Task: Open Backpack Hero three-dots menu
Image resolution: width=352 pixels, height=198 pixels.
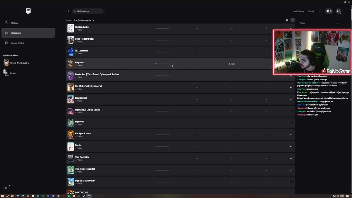Action: pyautogui.click(x=291, y=135)
